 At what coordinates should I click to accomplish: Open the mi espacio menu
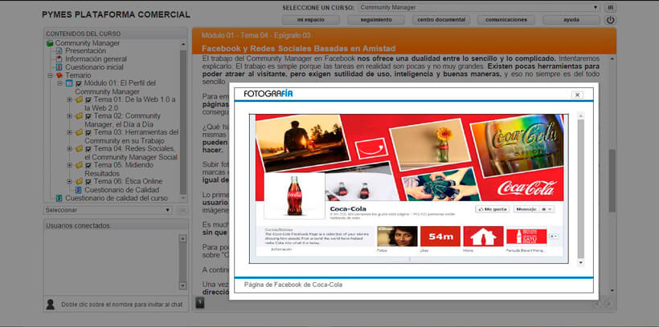point(310,20)
